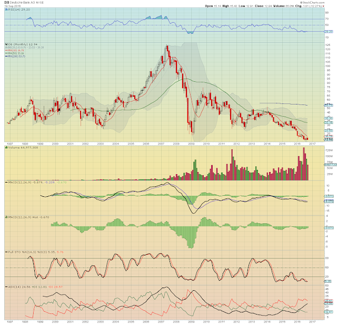Click the Open value in the header
This screenshot has width=337, height=324.
tap(217, 6)
